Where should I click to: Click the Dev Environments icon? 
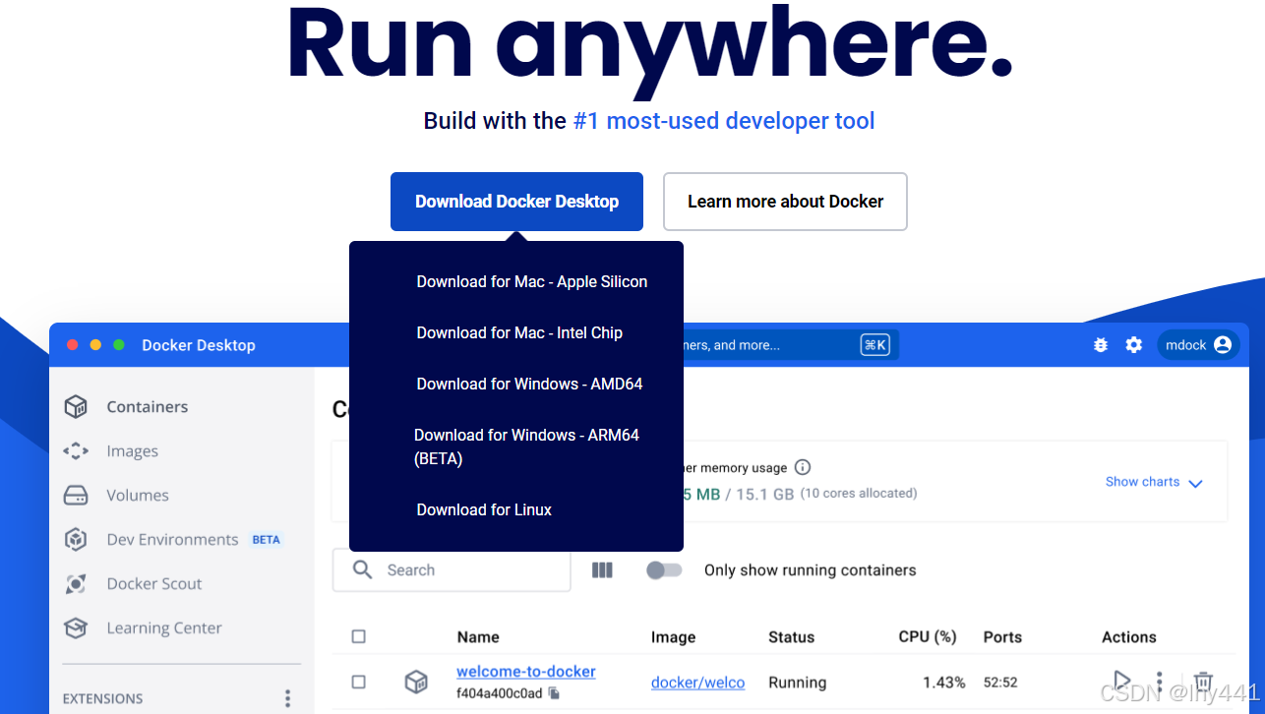coord(76,539)
